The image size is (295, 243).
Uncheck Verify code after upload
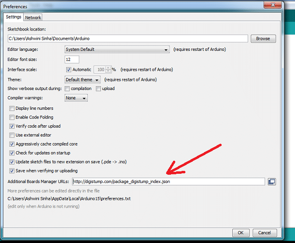click(x=12, y=126)
